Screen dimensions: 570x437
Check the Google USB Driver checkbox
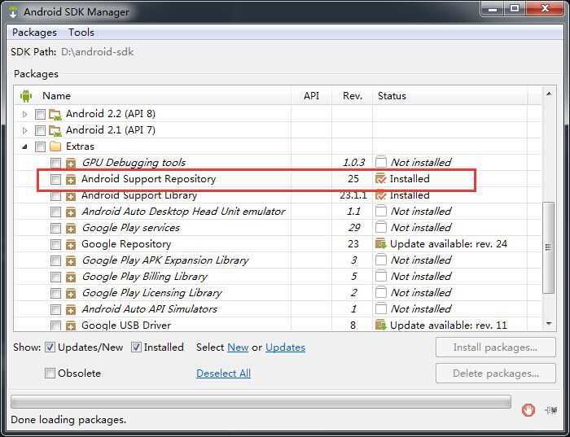click(x=55, y=326)
